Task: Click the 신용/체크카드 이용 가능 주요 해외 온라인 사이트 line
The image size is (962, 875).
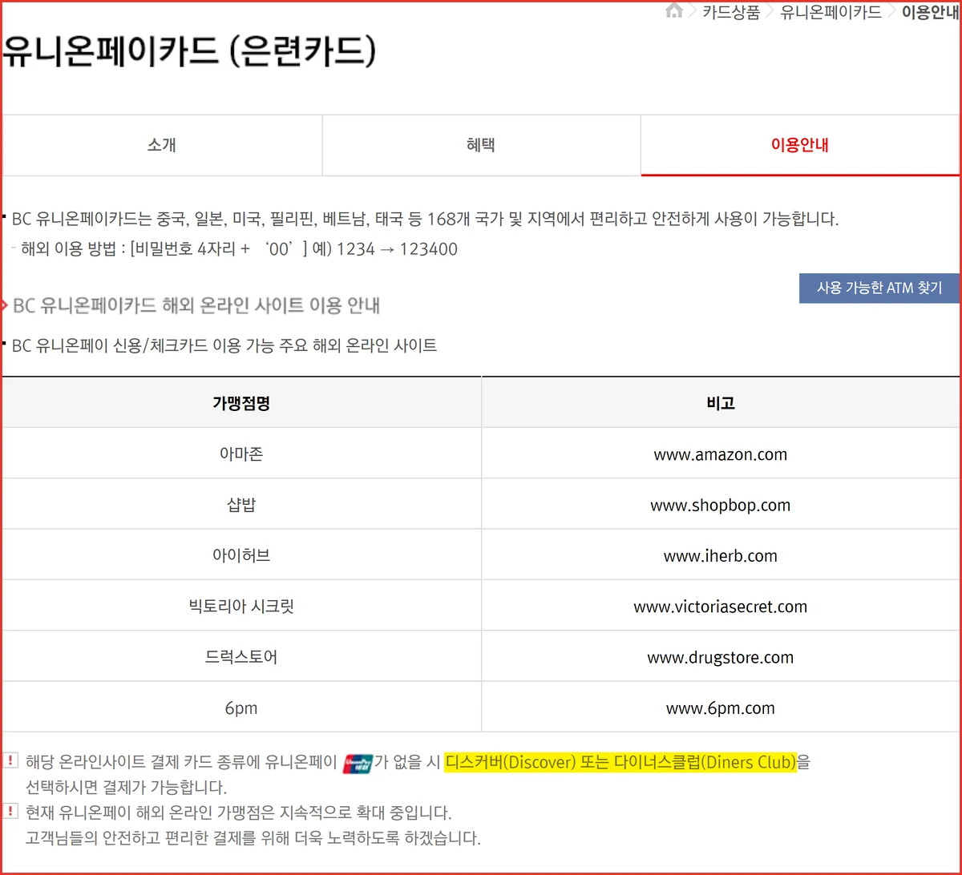Action: click(x=224, y=346)
